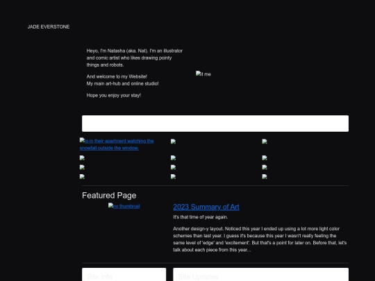
Task: Click the 'Another design-y layout' summary paragraph
Action: [260, 239]
